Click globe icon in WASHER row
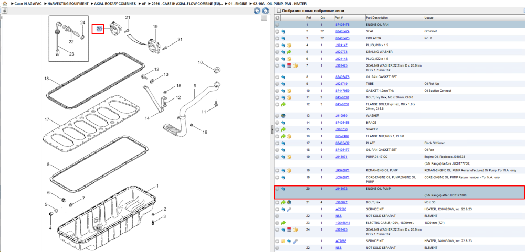This screenshot has height=252, width=525. 283,116
